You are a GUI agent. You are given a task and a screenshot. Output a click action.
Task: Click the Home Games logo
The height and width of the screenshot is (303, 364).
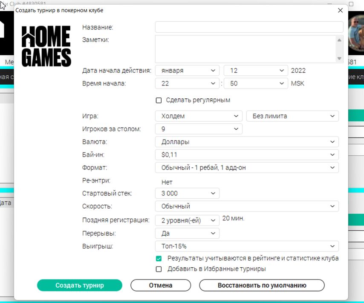tap(46, 46)
